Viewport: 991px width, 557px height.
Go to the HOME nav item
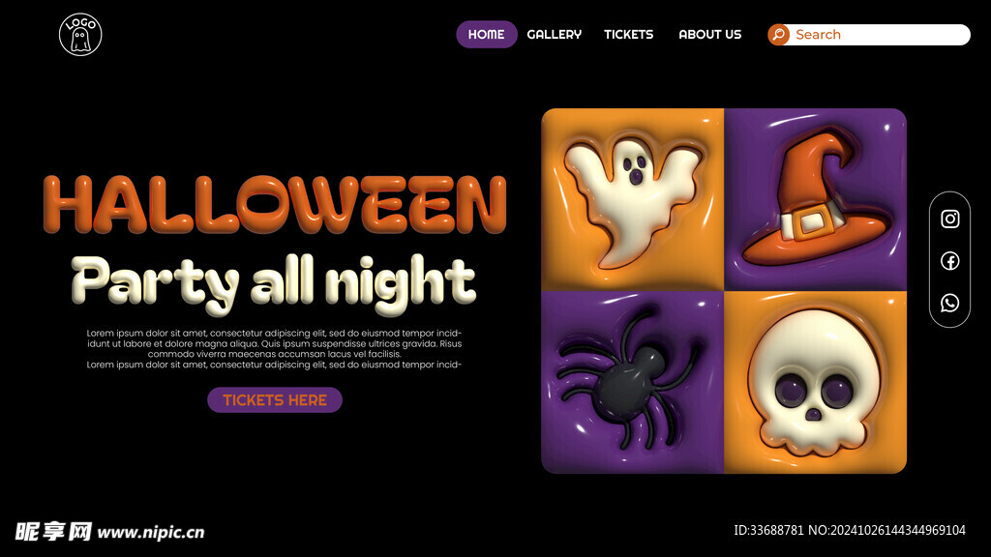[x=487, y=34]
